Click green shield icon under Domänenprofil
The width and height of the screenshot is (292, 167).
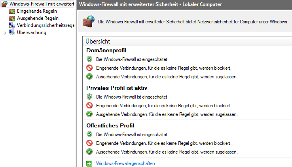(x=89, y=59)
